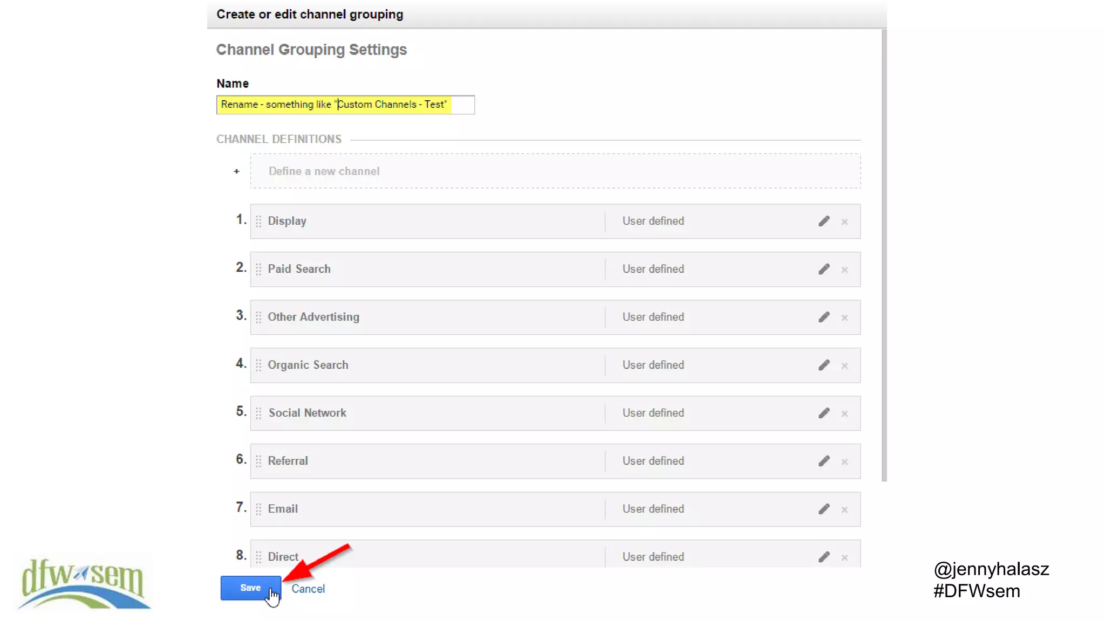Edit the Direct channel via pencil icon

click(x=823, y=557)
